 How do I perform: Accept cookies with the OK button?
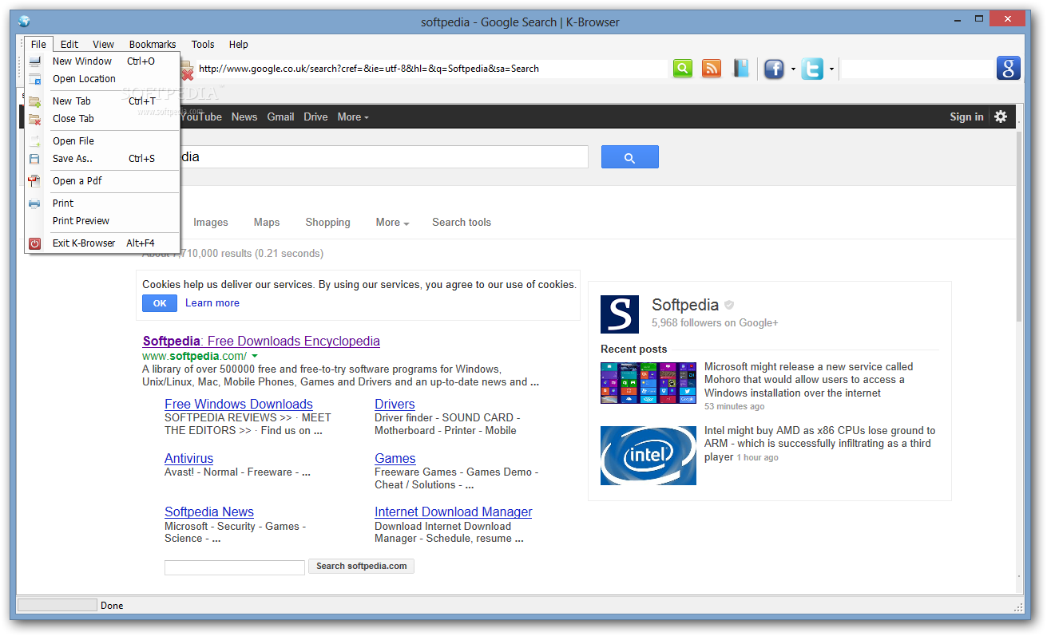[x=160, y=303]
